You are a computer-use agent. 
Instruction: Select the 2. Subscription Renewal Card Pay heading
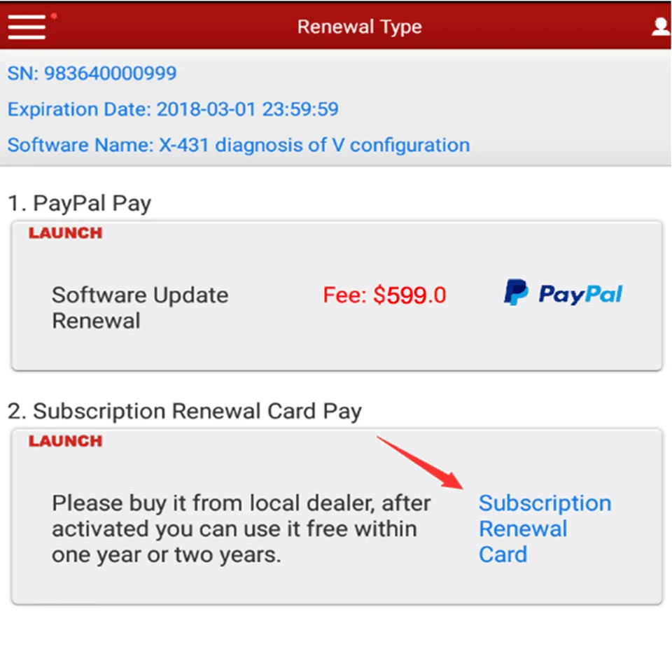click(x=185, y=412)
